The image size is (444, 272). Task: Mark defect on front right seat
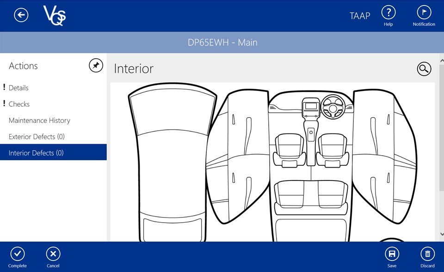[333, 151]
